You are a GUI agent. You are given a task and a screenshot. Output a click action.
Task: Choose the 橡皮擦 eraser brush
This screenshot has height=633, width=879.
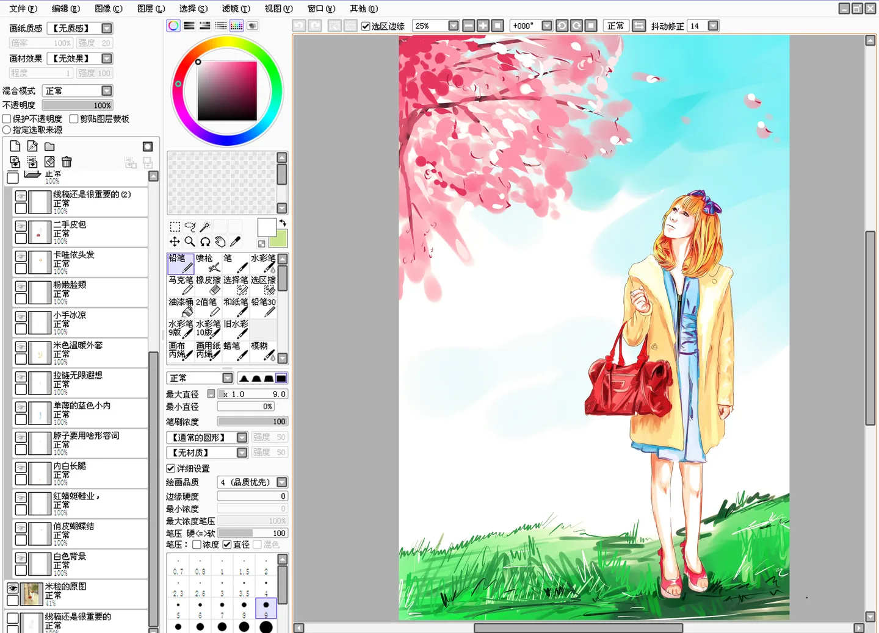[x=208, y=285]
